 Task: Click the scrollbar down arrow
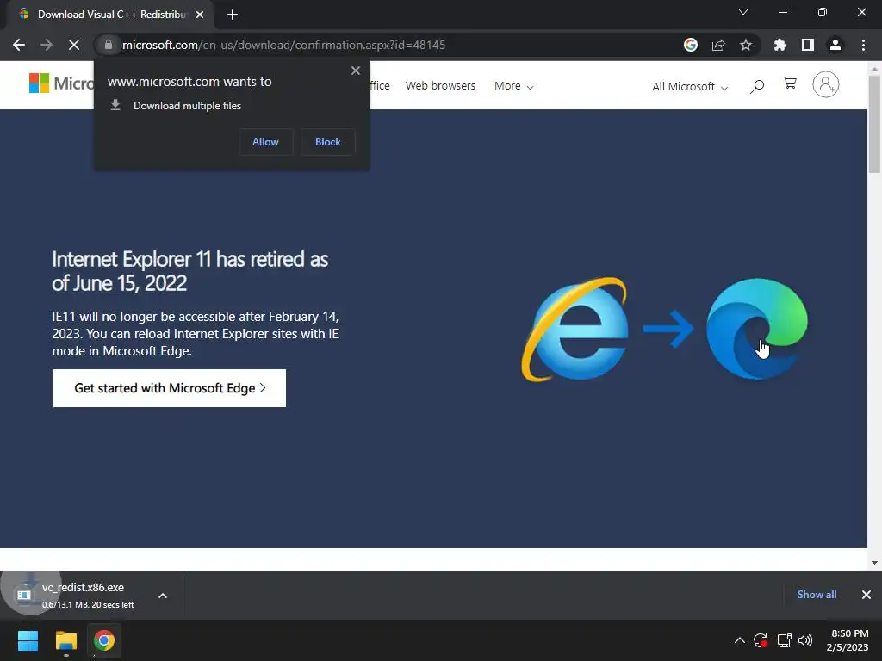tap(874, 562)
